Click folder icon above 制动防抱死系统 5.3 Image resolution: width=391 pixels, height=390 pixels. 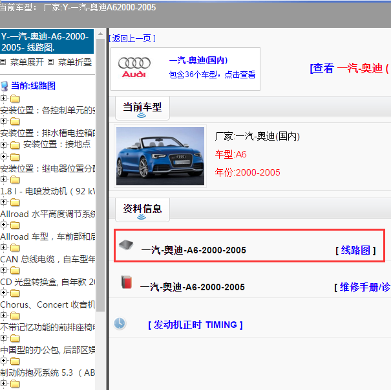[15, 361]
